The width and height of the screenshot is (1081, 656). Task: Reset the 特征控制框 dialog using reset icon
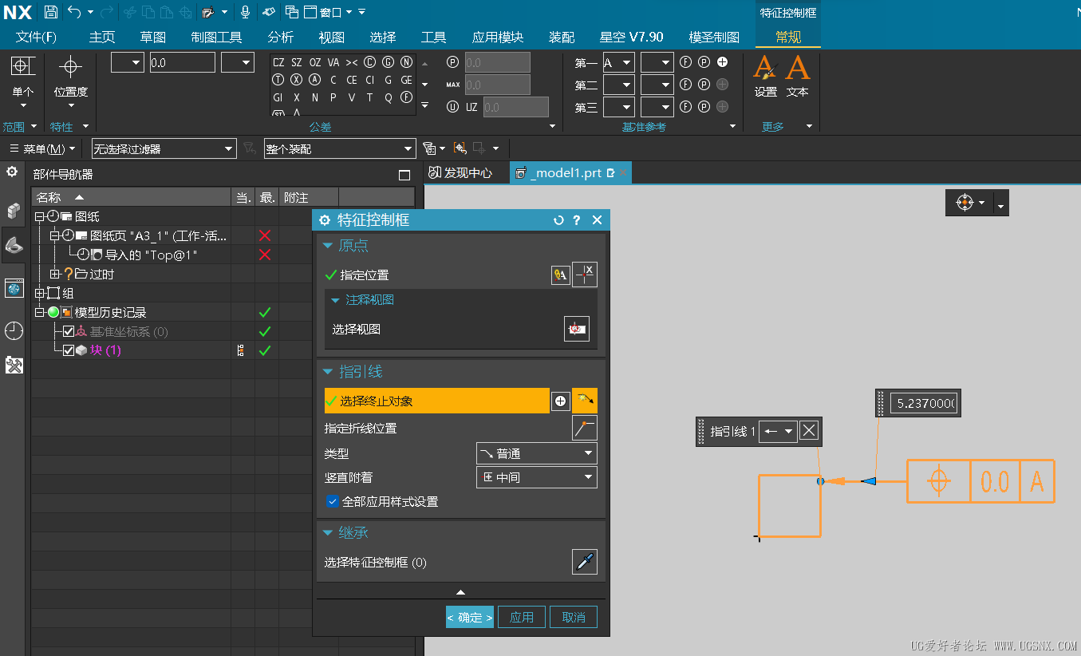tap(558, 220)
